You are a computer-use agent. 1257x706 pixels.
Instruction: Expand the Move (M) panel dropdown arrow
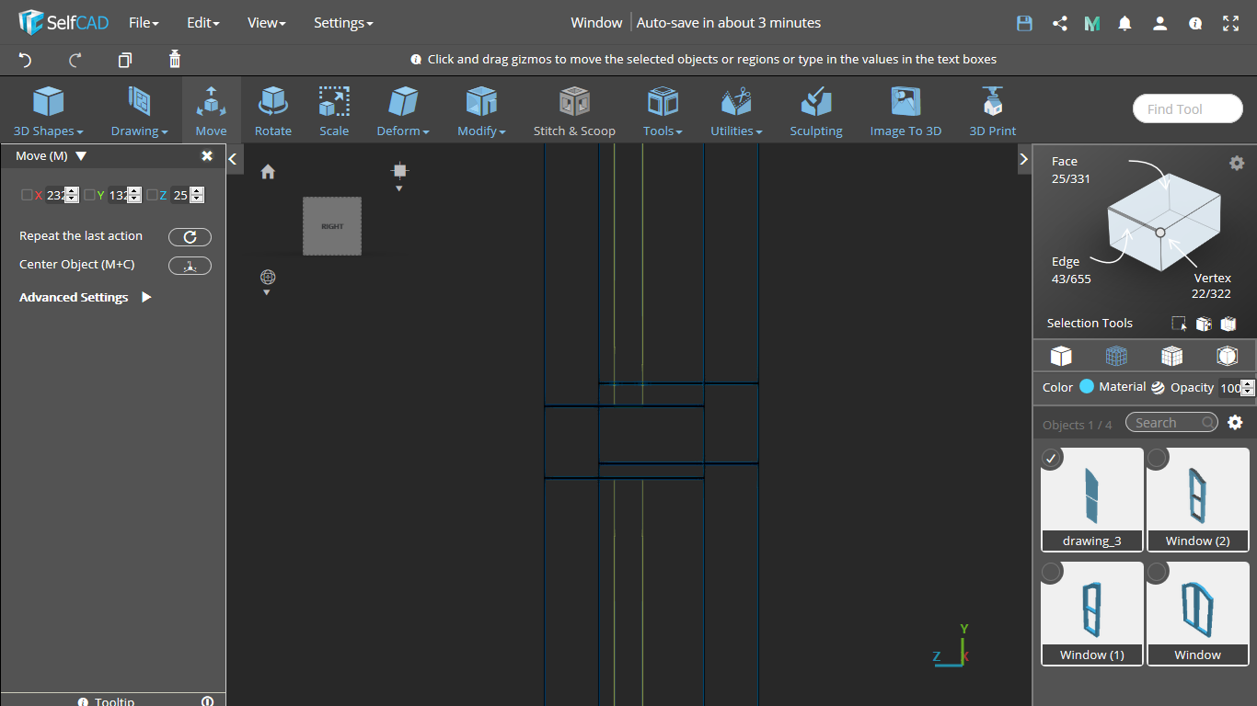81,156
